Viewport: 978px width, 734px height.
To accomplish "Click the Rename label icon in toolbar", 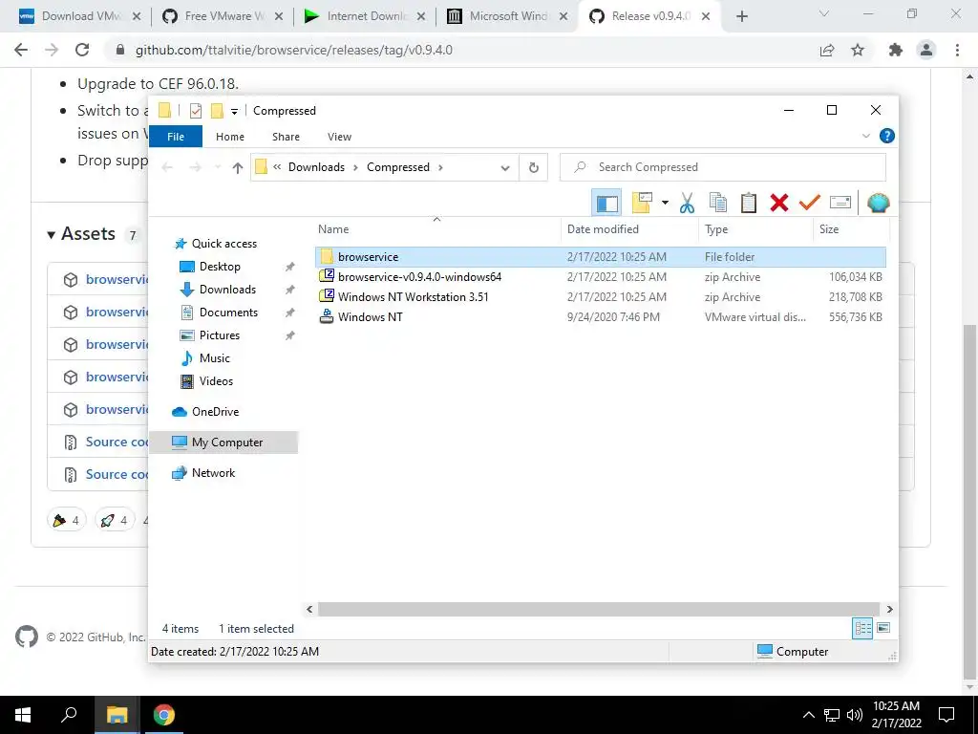I will click(840, 203).
